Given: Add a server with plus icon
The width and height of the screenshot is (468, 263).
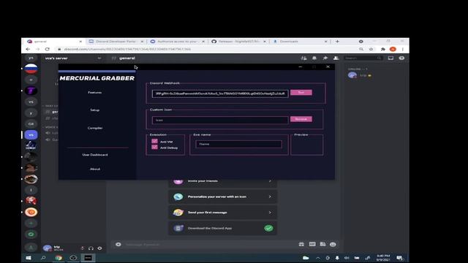Looking at the screenshot, I should pos(31,223).
